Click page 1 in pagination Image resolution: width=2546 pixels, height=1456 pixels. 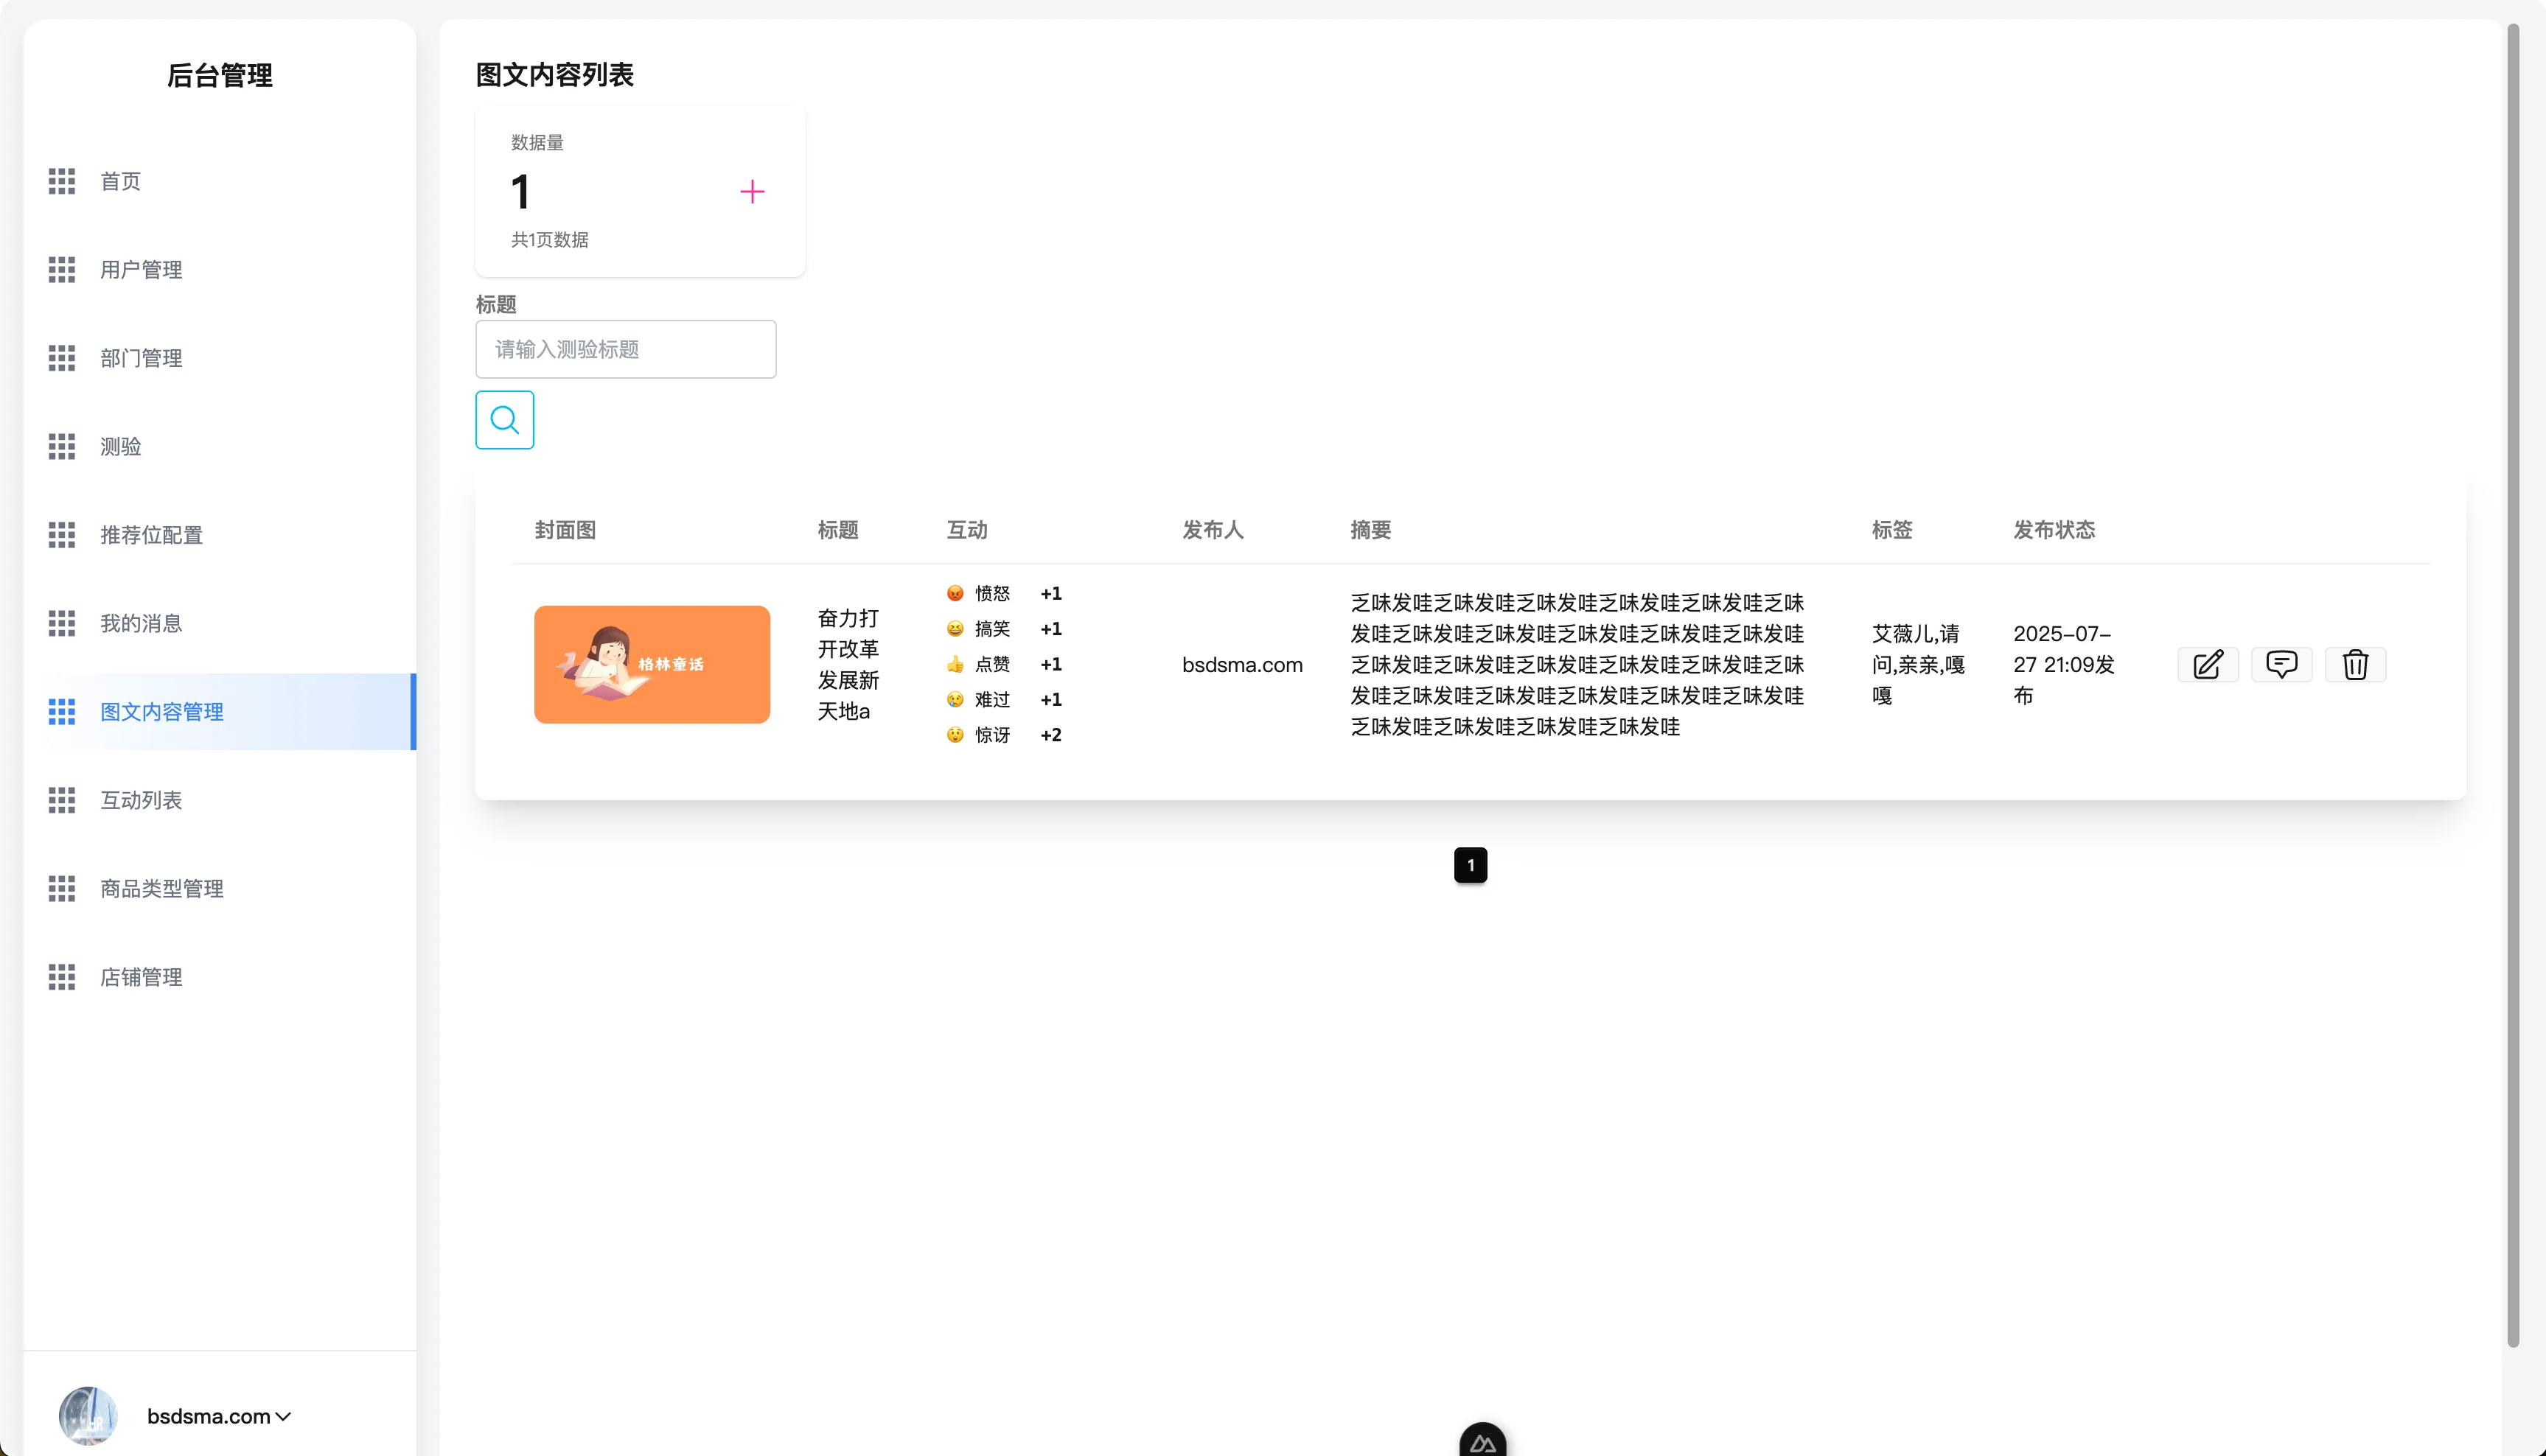point(1470,865)
